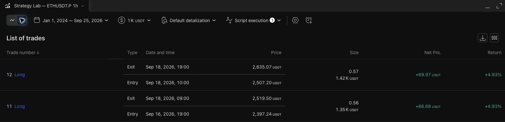Click the dollar coin icon
This screenshot has height=122, width=505.
[121, 20]
